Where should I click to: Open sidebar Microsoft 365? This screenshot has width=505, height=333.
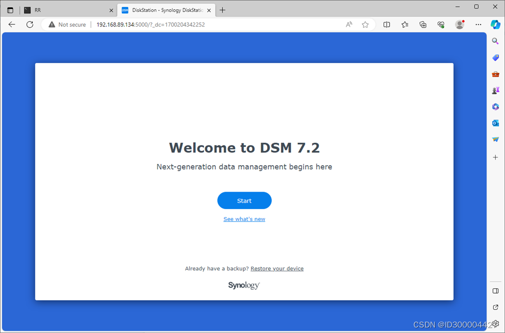(x=496, y=107)
